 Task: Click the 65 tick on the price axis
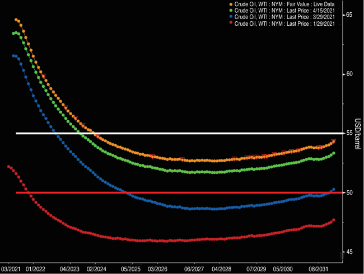[348, 15]
